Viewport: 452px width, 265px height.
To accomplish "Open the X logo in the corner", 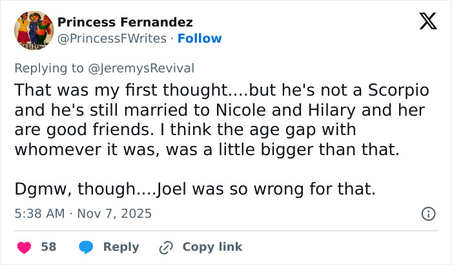I will point(424,22).
